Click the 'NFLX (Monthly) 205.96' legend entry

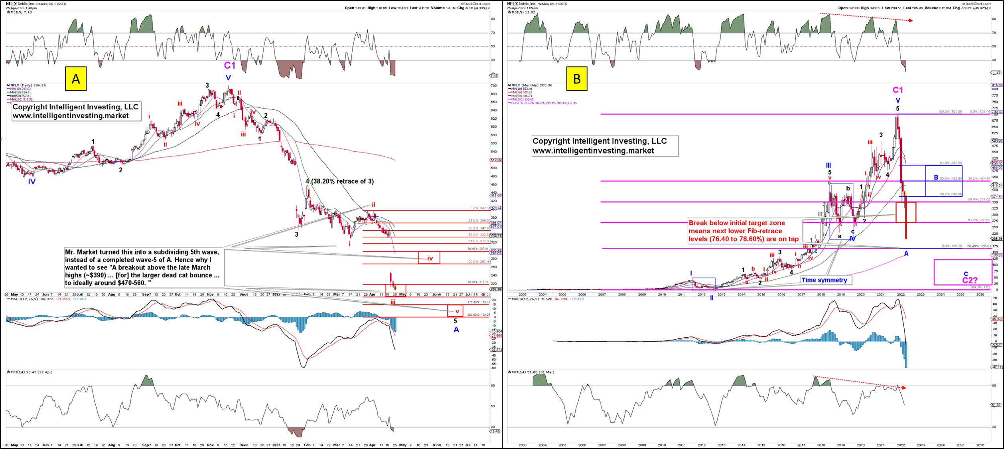[532, 85]
